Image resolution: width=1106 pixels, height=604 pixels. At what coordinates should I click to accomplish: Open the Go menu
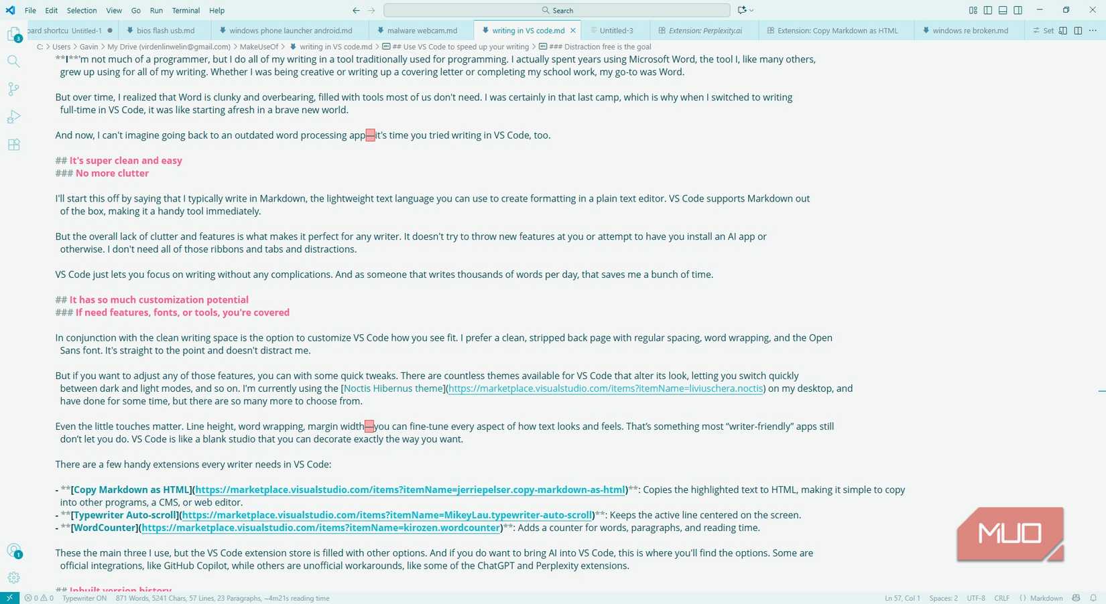136,10
